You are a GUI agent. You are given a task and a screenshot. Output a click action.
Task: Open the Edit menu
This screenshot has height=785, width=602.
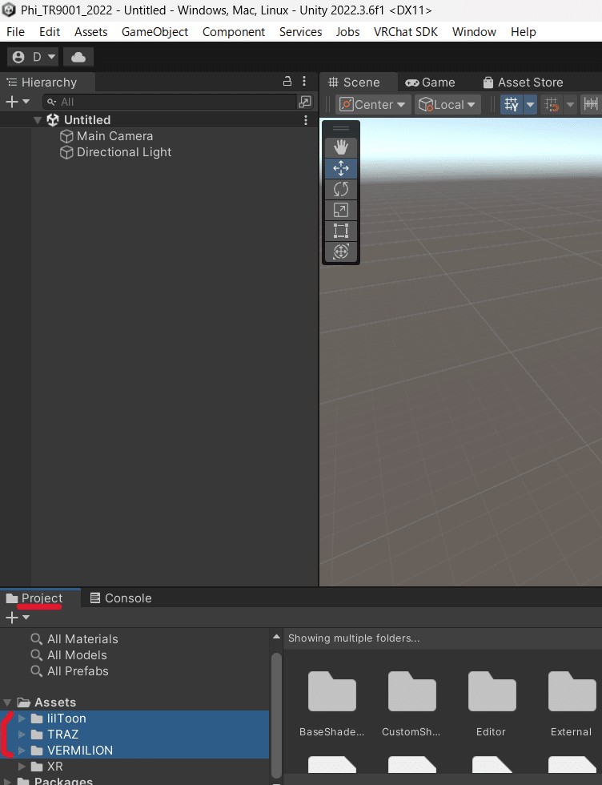(50, 31)
